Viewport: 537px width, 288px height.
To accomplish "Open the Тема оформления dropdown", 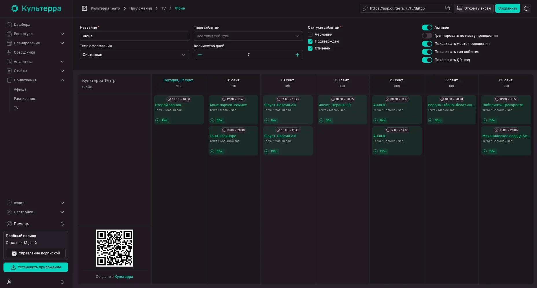I will tap(134, 55).
